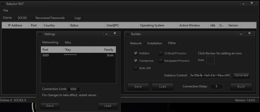
Task: Open the File menu
Action: (6, 11)
